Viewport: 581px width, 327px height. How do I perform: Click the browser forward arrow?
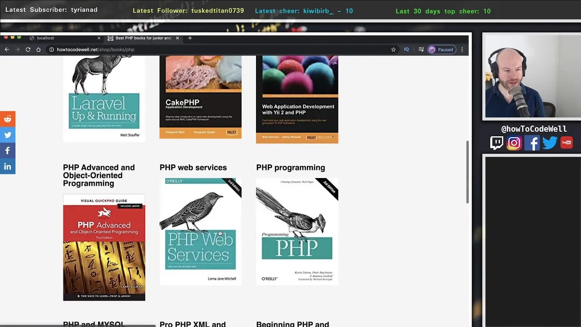17,50
